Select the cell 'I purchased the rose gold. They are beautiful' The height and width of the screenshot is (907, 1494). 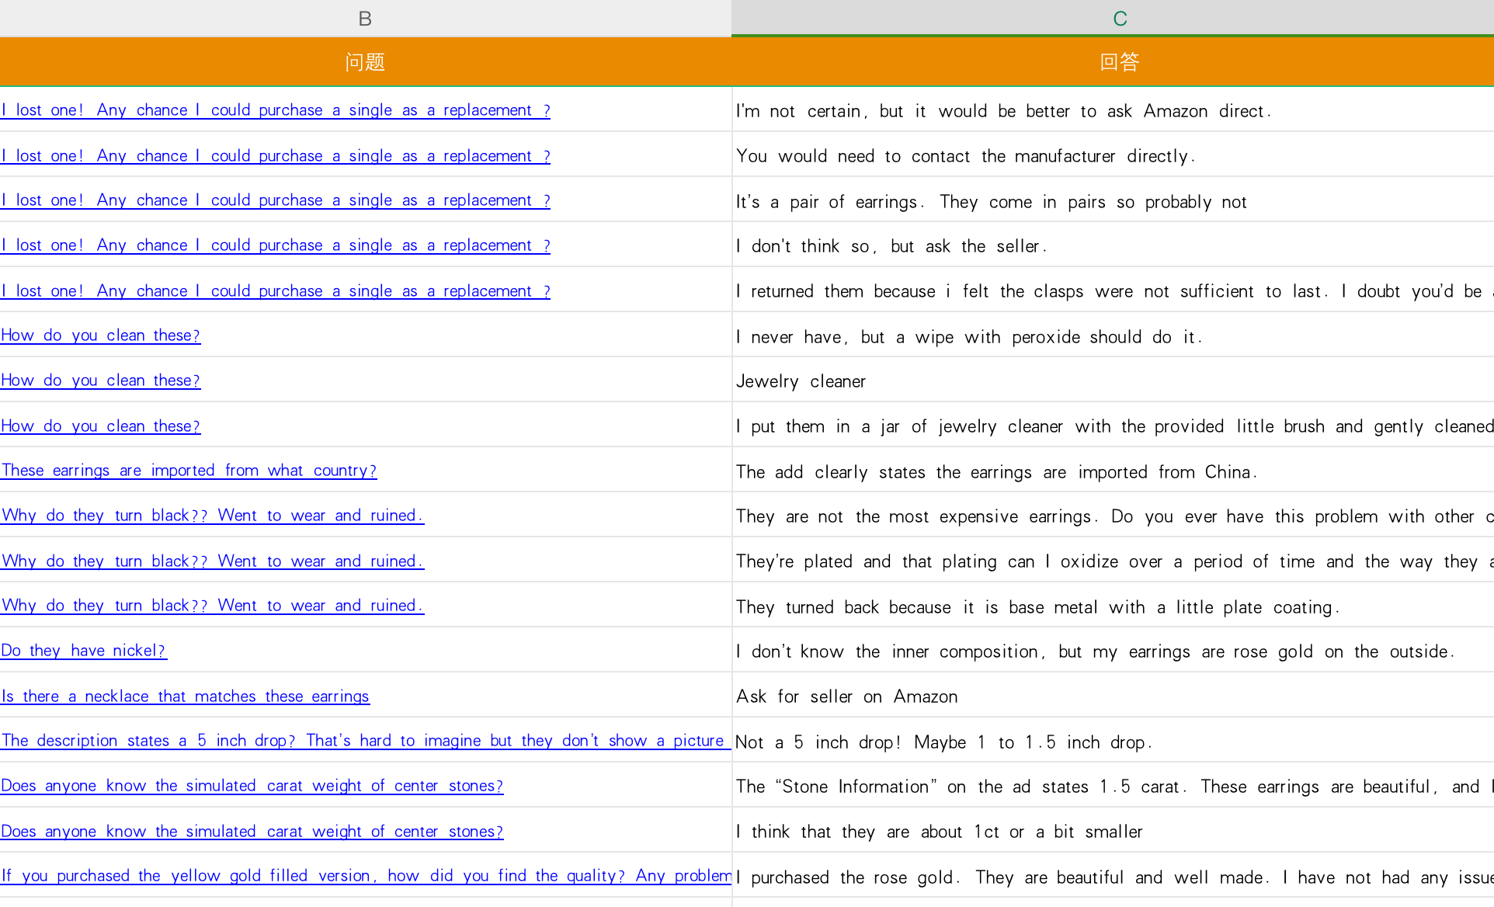tap(1113, 875)
